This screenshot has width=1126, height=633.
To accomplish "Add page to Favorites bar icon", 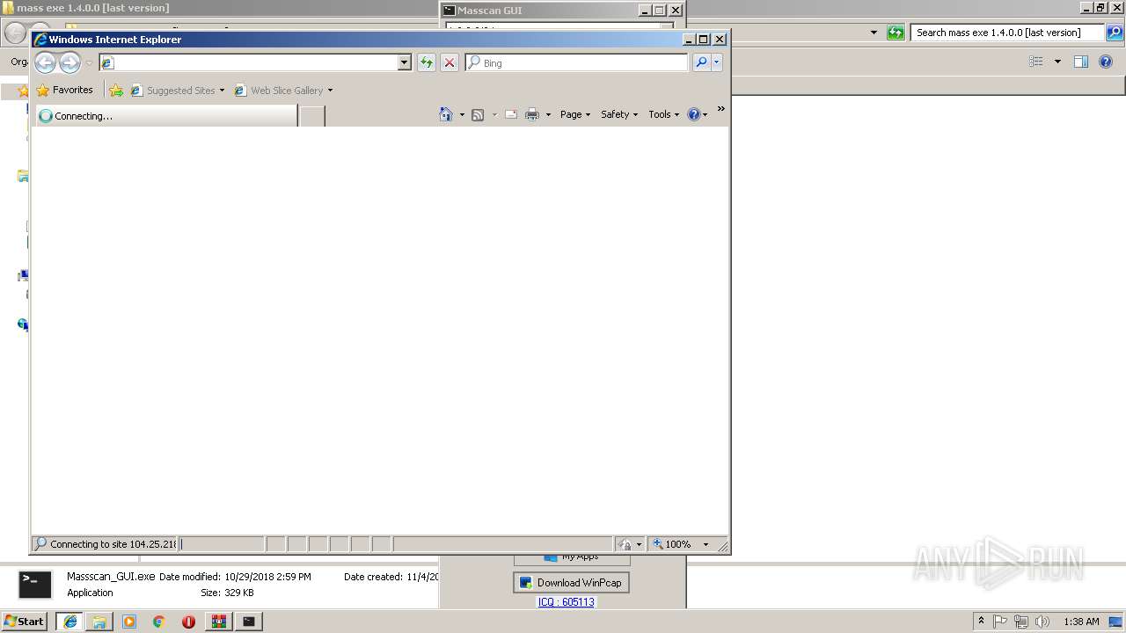I will 116,90.
